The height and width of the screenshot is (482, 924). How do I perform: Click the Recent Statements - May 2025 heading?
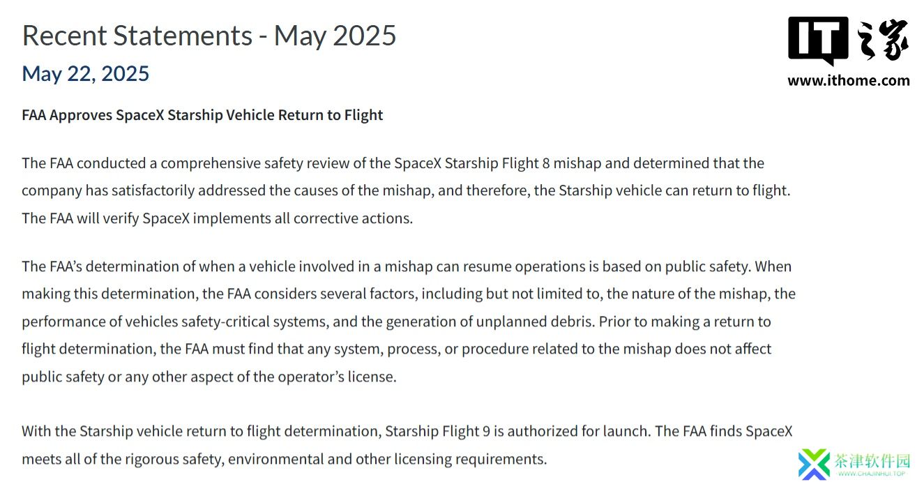tap(209, 35)
